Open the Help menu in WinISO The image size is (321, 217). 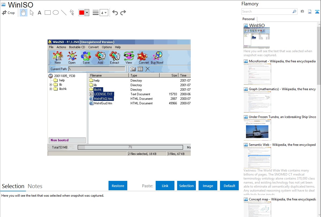click(x=118, y=47)
